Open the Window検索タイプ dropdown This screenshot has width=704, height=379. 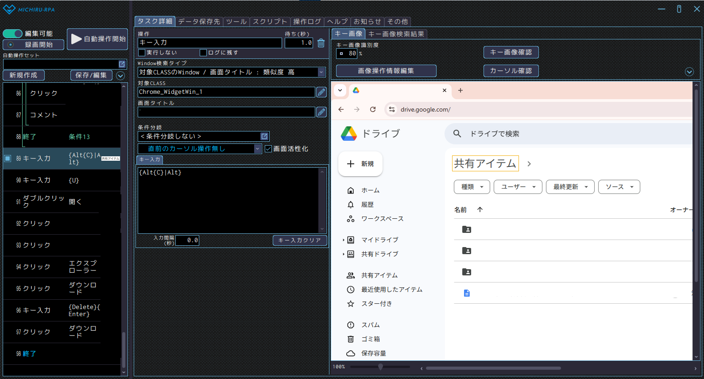tap(321, 72)
